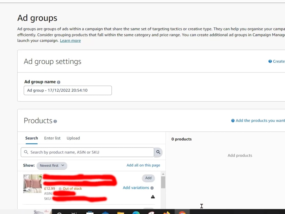Click the Show: label

tap(29, 165)
